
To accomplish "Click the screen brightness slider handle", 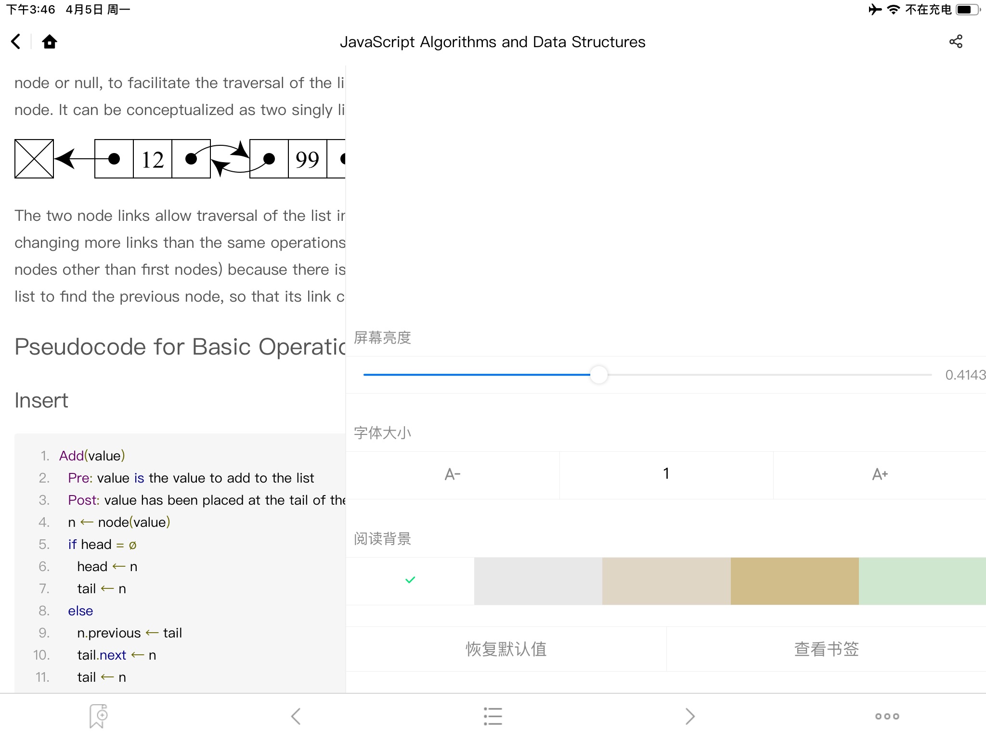I will pos(599,375).
